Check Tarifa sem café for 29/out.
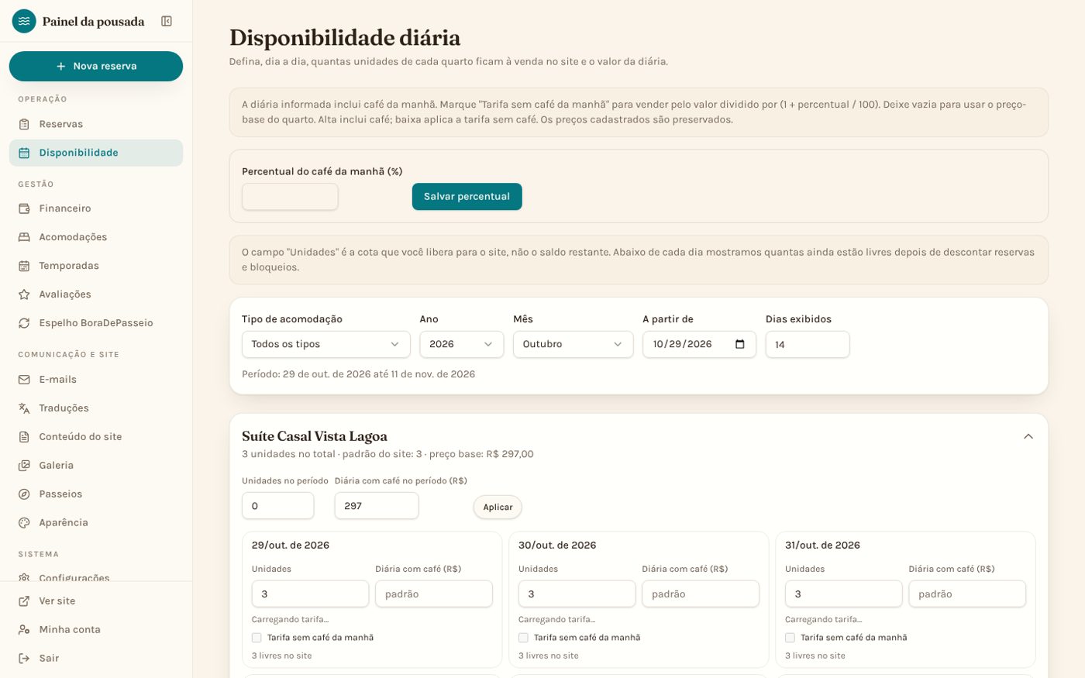1085x678 pixels. tap(257, 638)
